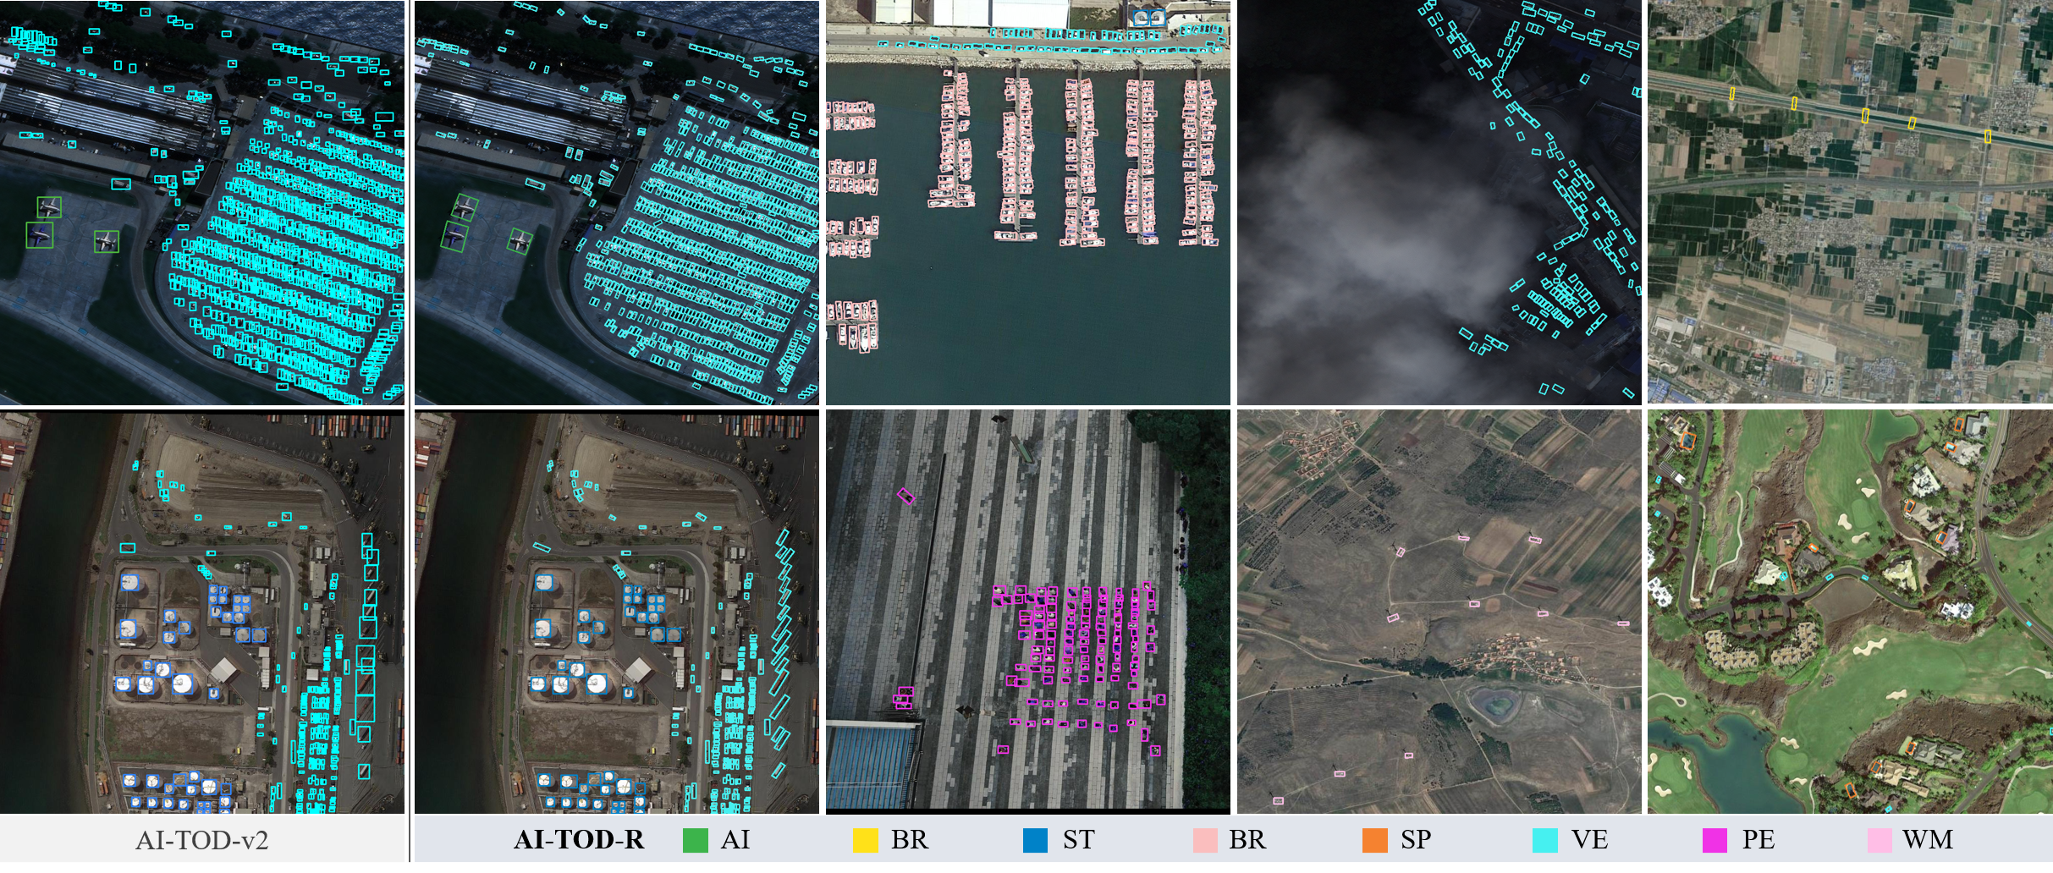Open the farmland image with yellow bridge boxes
This screenshot has width=2053, height=873.
[x=1851, y=202]
